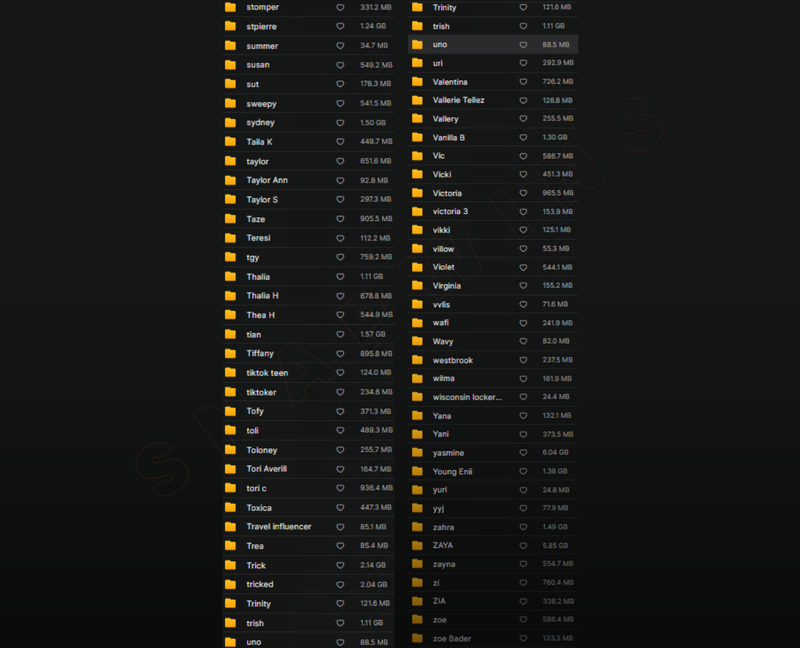Screen dimensions: 800x648
Task: Toggle the heart next to Tori Averill
Action: [x=340, y=469]
